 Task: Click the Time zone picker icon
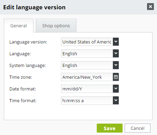pos(116,77)
